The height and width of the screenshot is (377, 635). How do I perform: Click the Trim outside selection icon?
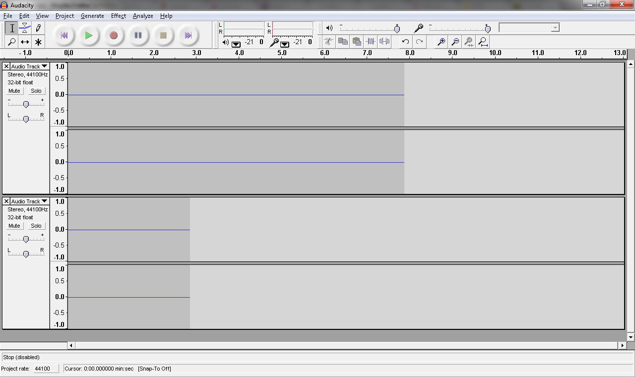click(x=370, y=42)
